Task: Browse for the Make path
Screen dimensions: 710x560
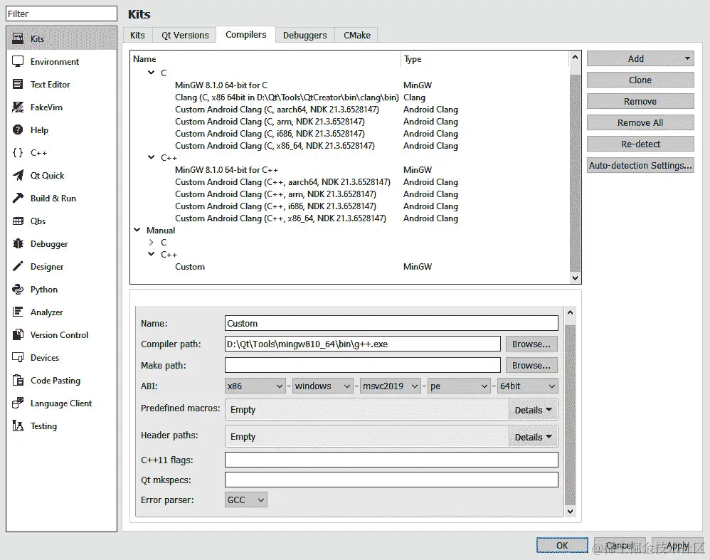Action: (x=531, y=365)
